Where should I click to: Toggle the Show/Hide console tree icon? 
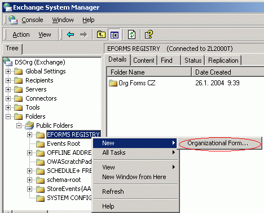[x=115, y=35]
